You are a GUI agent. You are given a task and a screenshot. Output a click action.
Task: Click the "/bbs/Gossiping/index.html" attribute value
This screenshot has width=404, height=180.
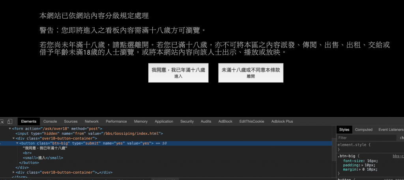pyautogui.click(x=132, y=134)
